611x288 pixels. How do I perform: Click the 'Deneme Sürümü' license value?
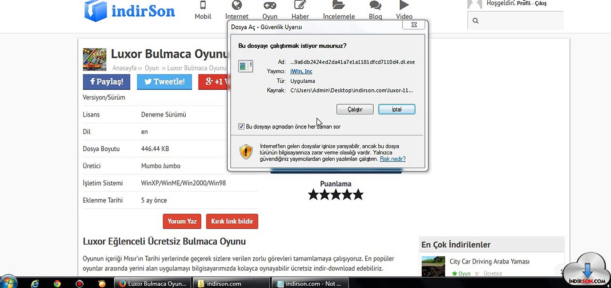pos(164,114)
